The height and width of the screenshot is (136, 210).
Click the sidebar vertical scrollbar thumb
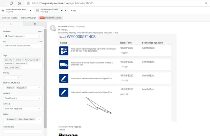pos(45,79)
